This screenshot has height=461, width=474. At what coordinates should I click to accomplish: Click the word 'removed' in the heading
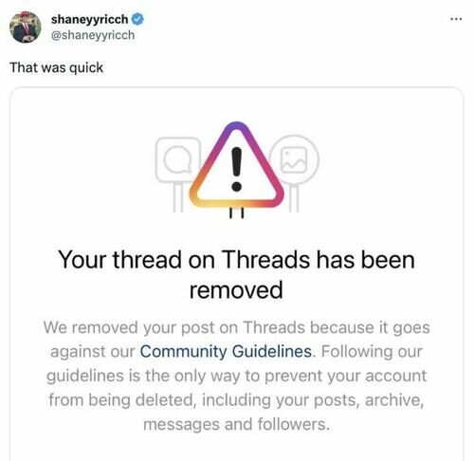pos(236,290)
